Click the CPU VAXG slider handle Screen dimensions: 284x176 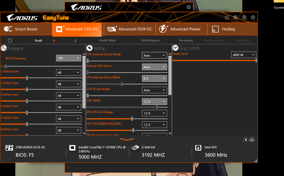pos(157,107)
